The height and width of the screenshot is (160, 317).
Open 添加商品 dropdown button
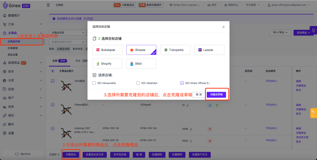(x=303, y=33)
